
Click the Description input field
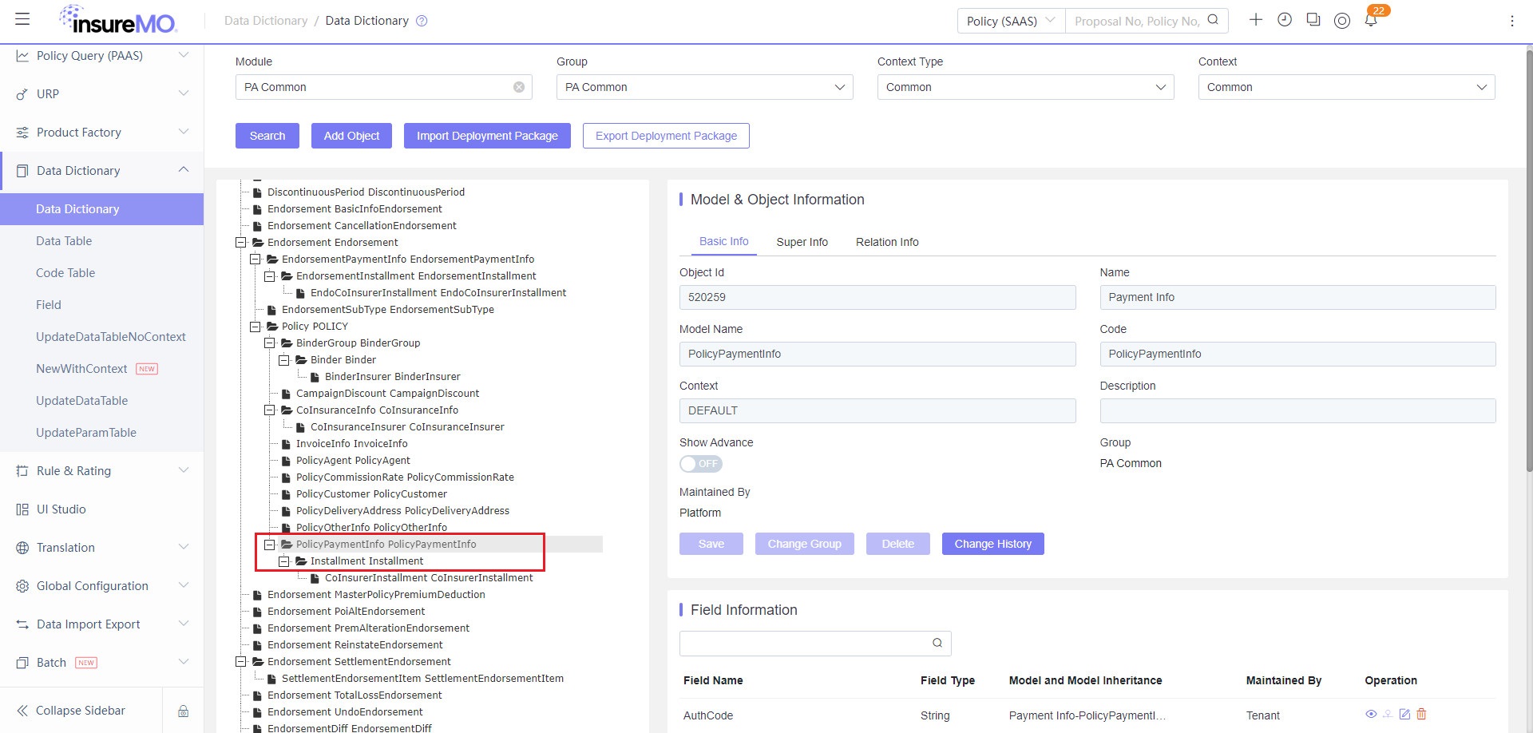[1297, 410]
